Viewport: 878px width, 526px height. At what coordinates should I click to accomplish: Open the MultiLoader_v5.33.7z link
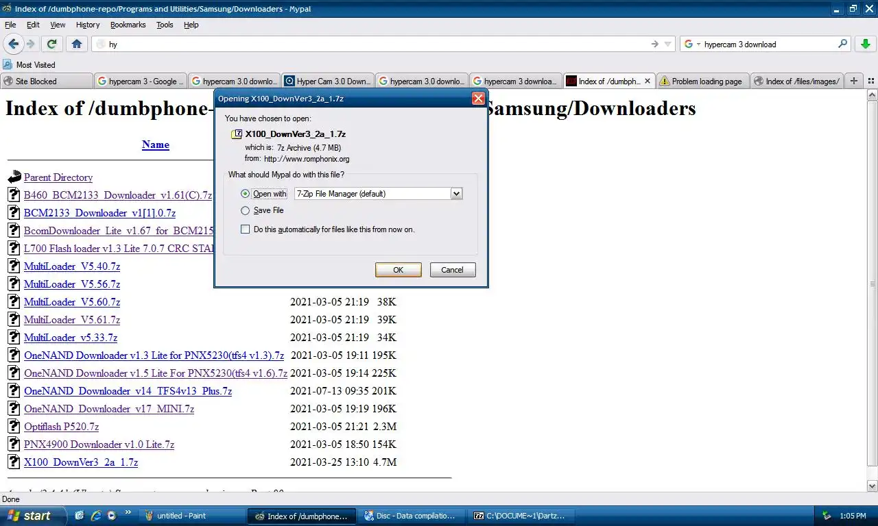pyautogui.click(x=71, y=338)
